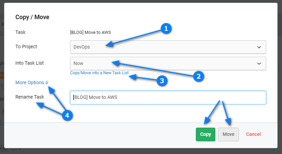The image size is (282, 154).
Task: Expand the Into Task List dropdown showing Now
Action: (168, 64)
